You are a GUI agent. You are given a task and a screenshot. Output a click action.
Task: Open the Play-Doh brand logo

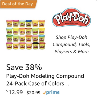pyautogui.click(x=71, y=17)
